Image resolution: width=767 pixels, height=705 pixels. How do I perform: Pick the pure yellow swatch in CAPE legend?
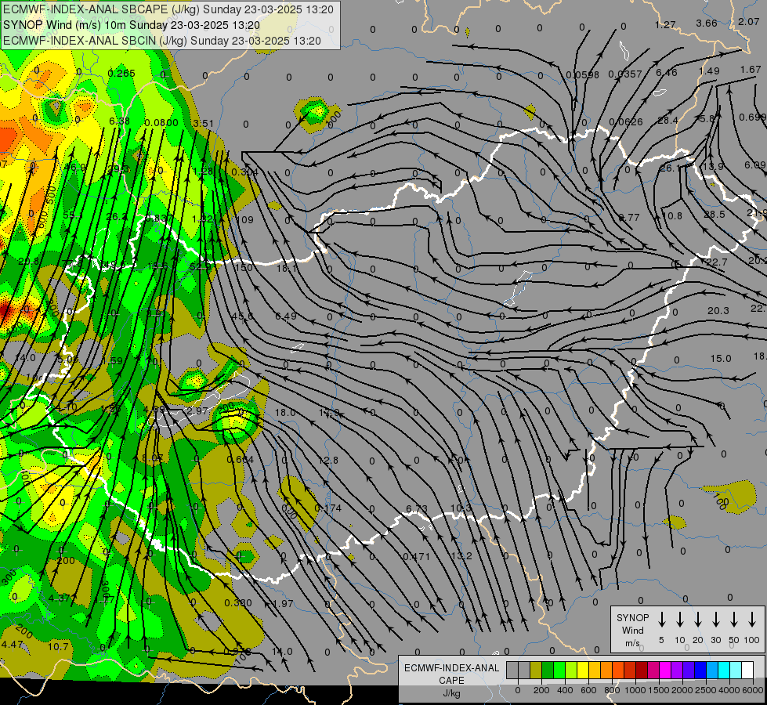(x=583, y=670)
